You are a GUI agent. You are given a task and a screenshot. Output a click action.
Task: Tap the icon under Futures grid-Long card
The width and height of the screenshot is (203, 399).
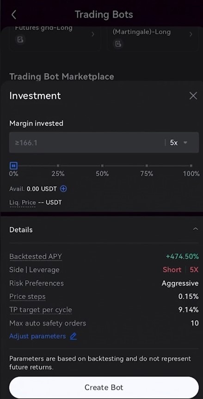click(20, 40)
